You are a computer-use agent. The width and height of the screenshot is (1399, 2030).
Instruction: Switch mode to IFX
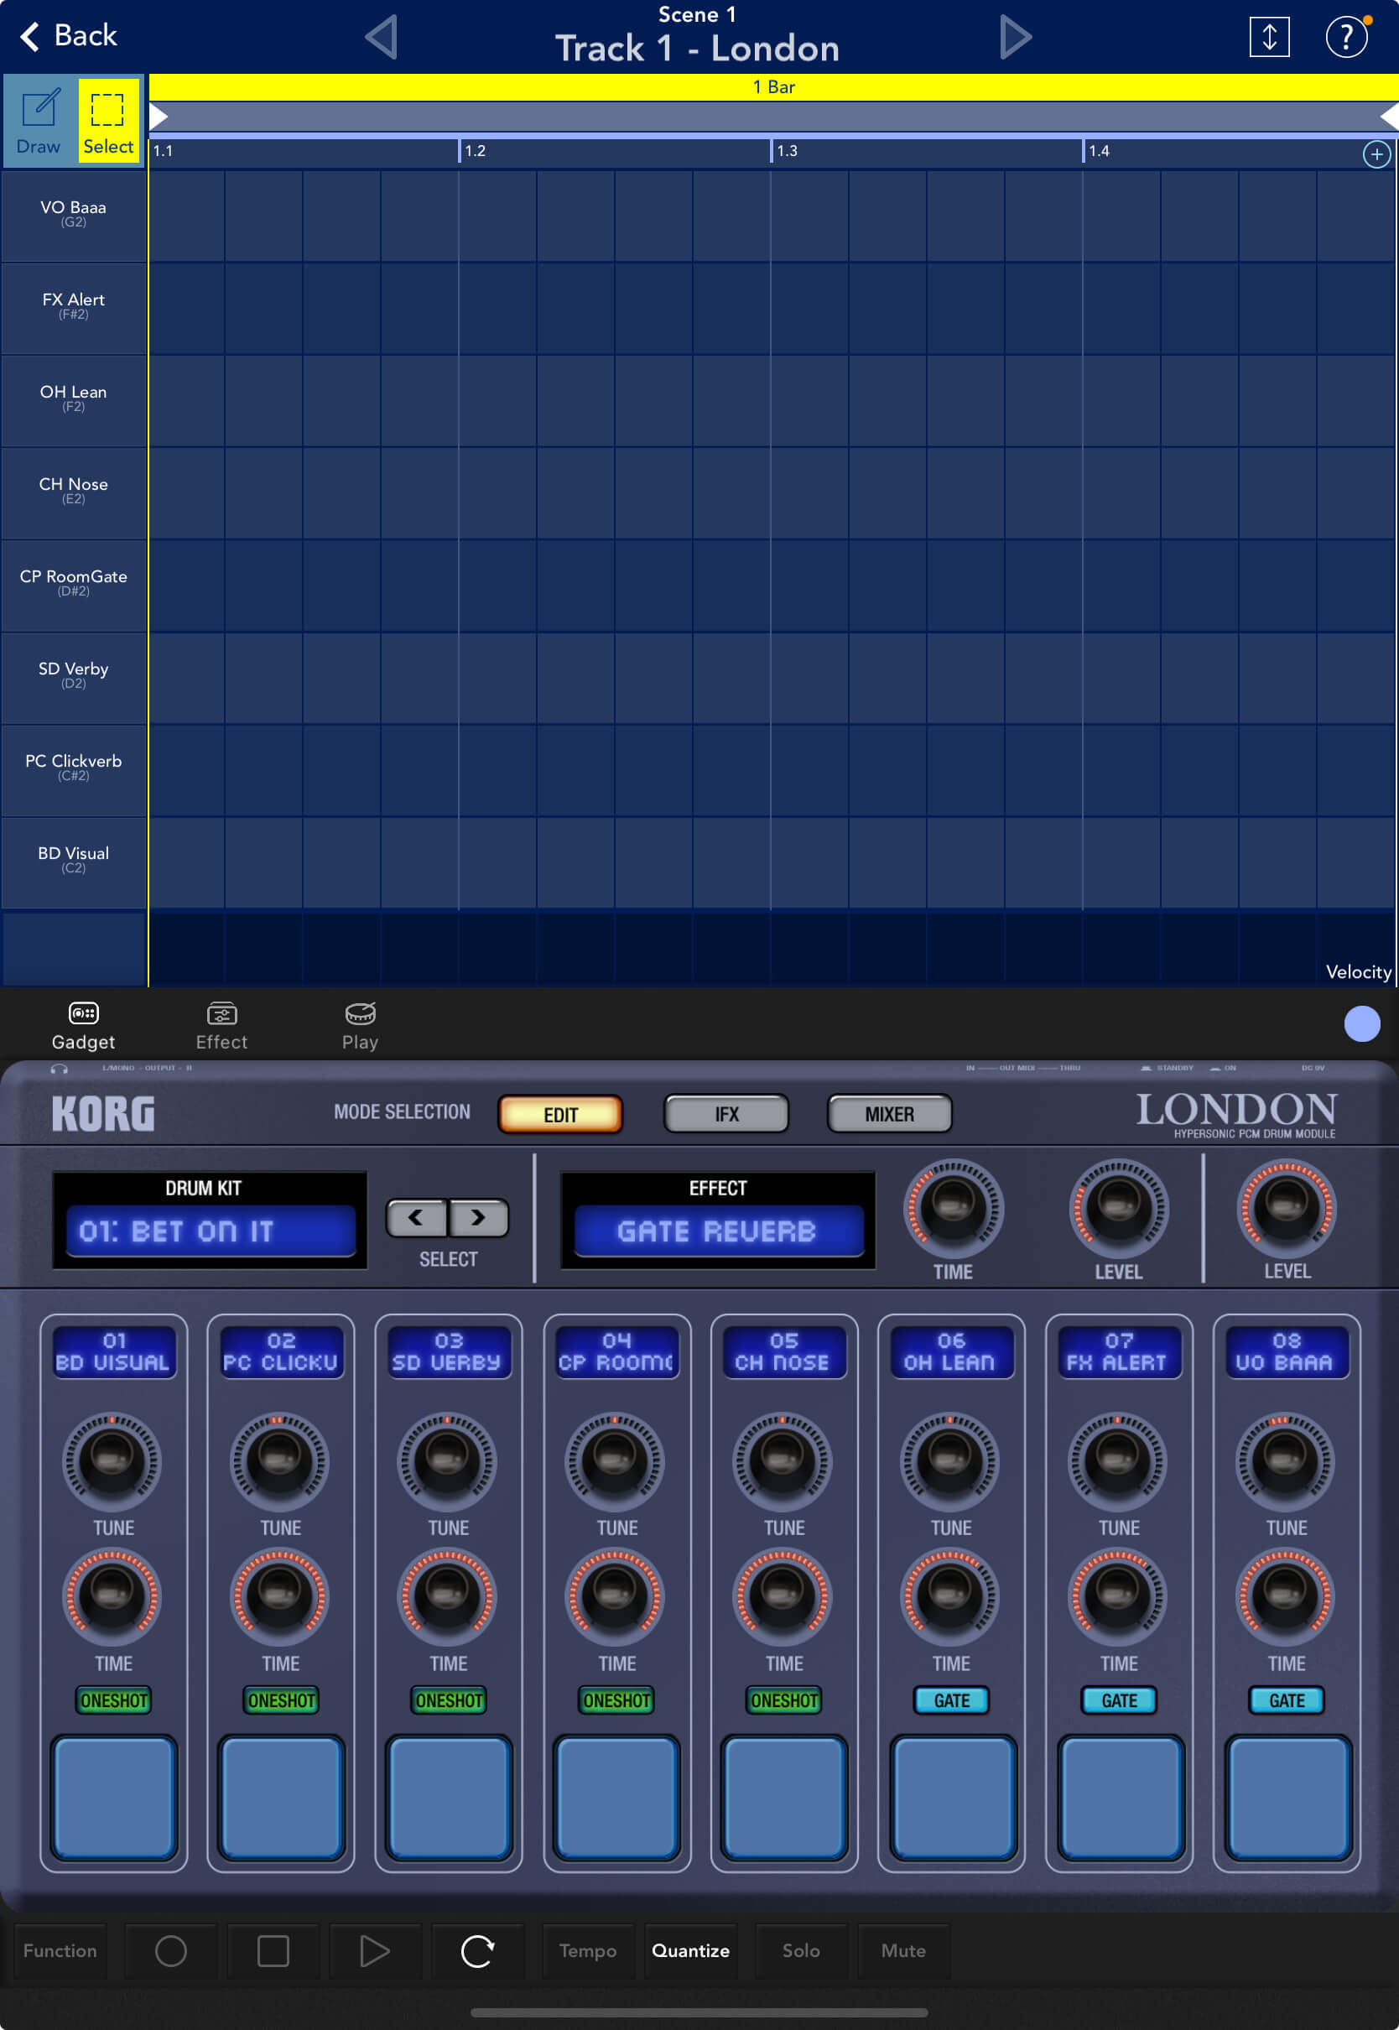point(726,1114)
